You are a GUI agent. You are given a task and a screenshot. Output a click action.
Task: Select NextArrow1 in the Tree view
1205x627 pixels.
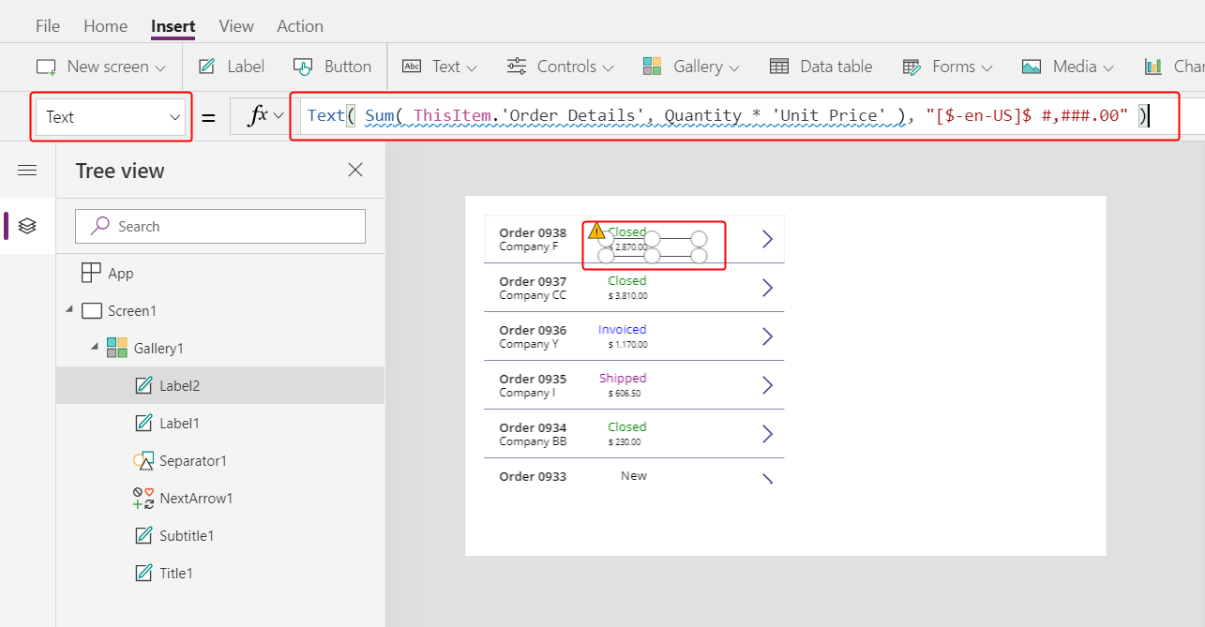coord(194,498)
